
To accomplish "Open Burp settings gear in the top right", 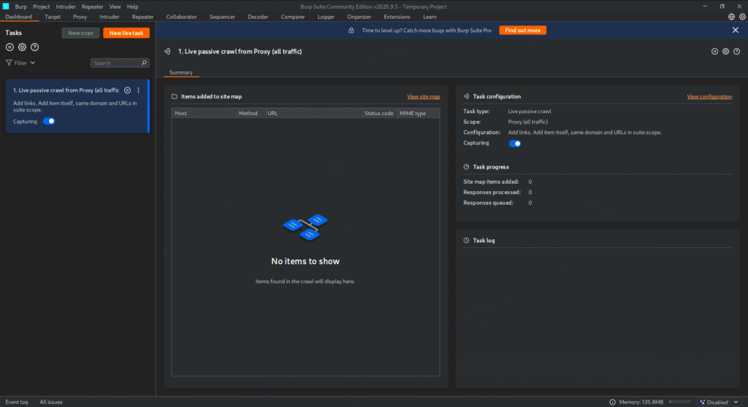I will point(742,17).
